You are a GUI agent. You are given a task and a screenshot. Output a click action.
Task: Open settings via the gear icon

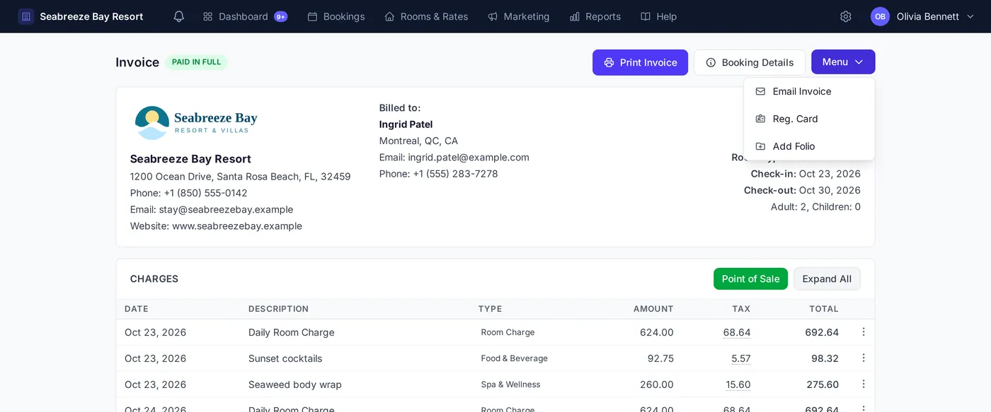coord(846,16)
